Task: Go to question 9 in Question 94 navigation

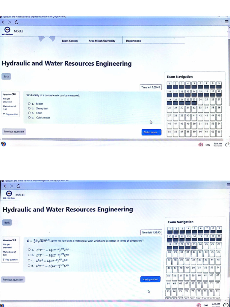Action: click(x=219, y=85)
